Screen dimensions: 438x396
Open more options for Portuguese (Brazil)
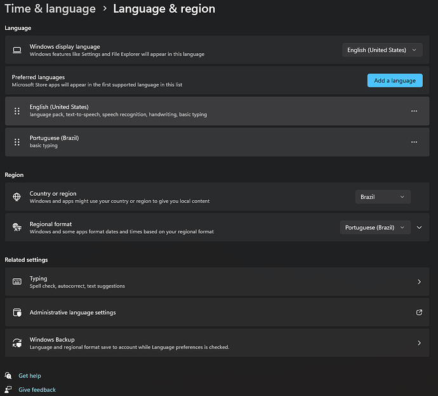pos(414,142)
